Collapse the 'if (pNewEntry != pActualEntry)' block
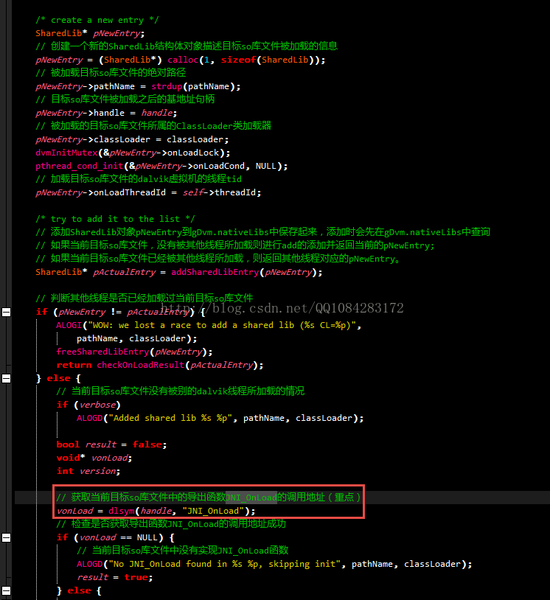This screenshot has height=600, width=550. click(6, 313)
